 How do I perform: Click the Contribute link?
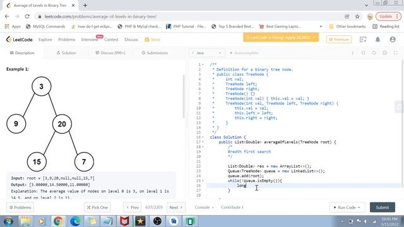click(232, 207)
